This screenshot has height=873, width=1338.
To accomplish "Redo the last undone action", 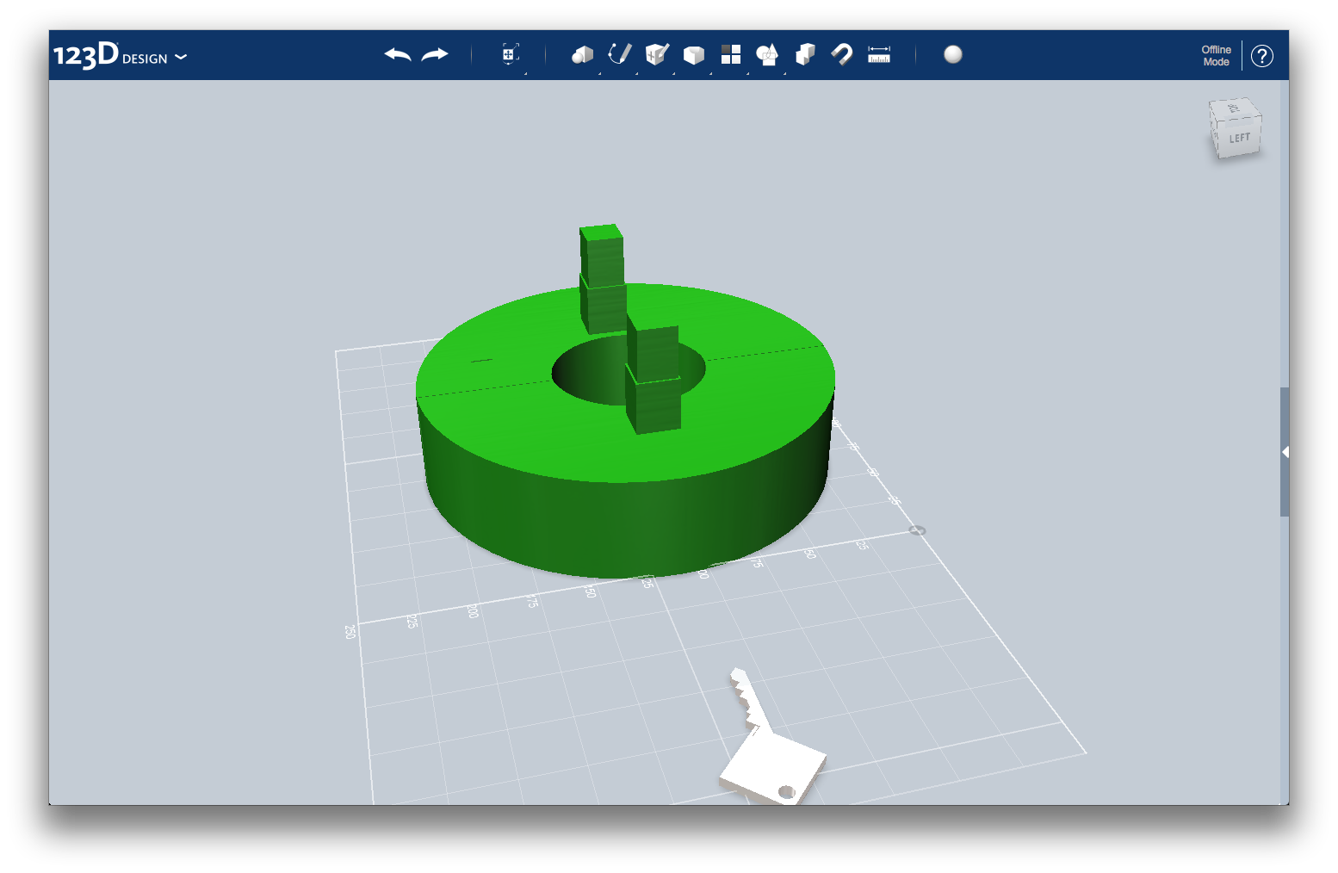I will [x=435, y=54].
